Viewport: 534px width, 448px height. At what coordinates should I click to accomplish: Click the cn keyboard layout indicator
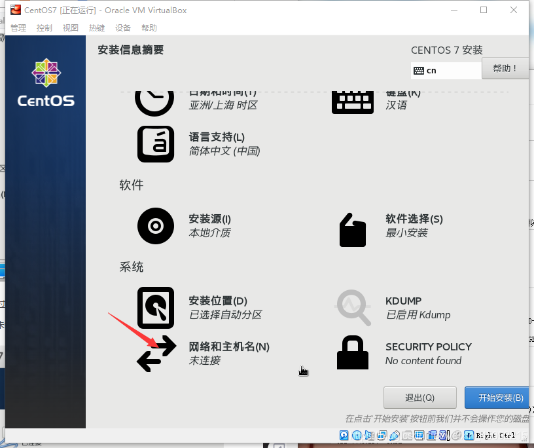[431, 71]
